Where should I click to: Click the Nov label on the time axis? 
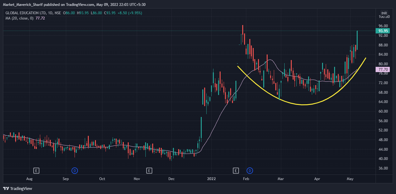click(137, 179)
